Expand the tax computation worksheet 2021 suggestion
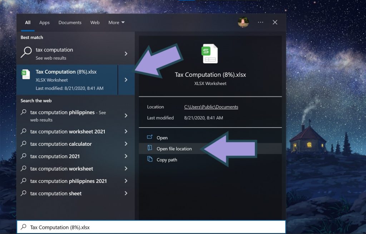The image size is (366, 234). 126,131
